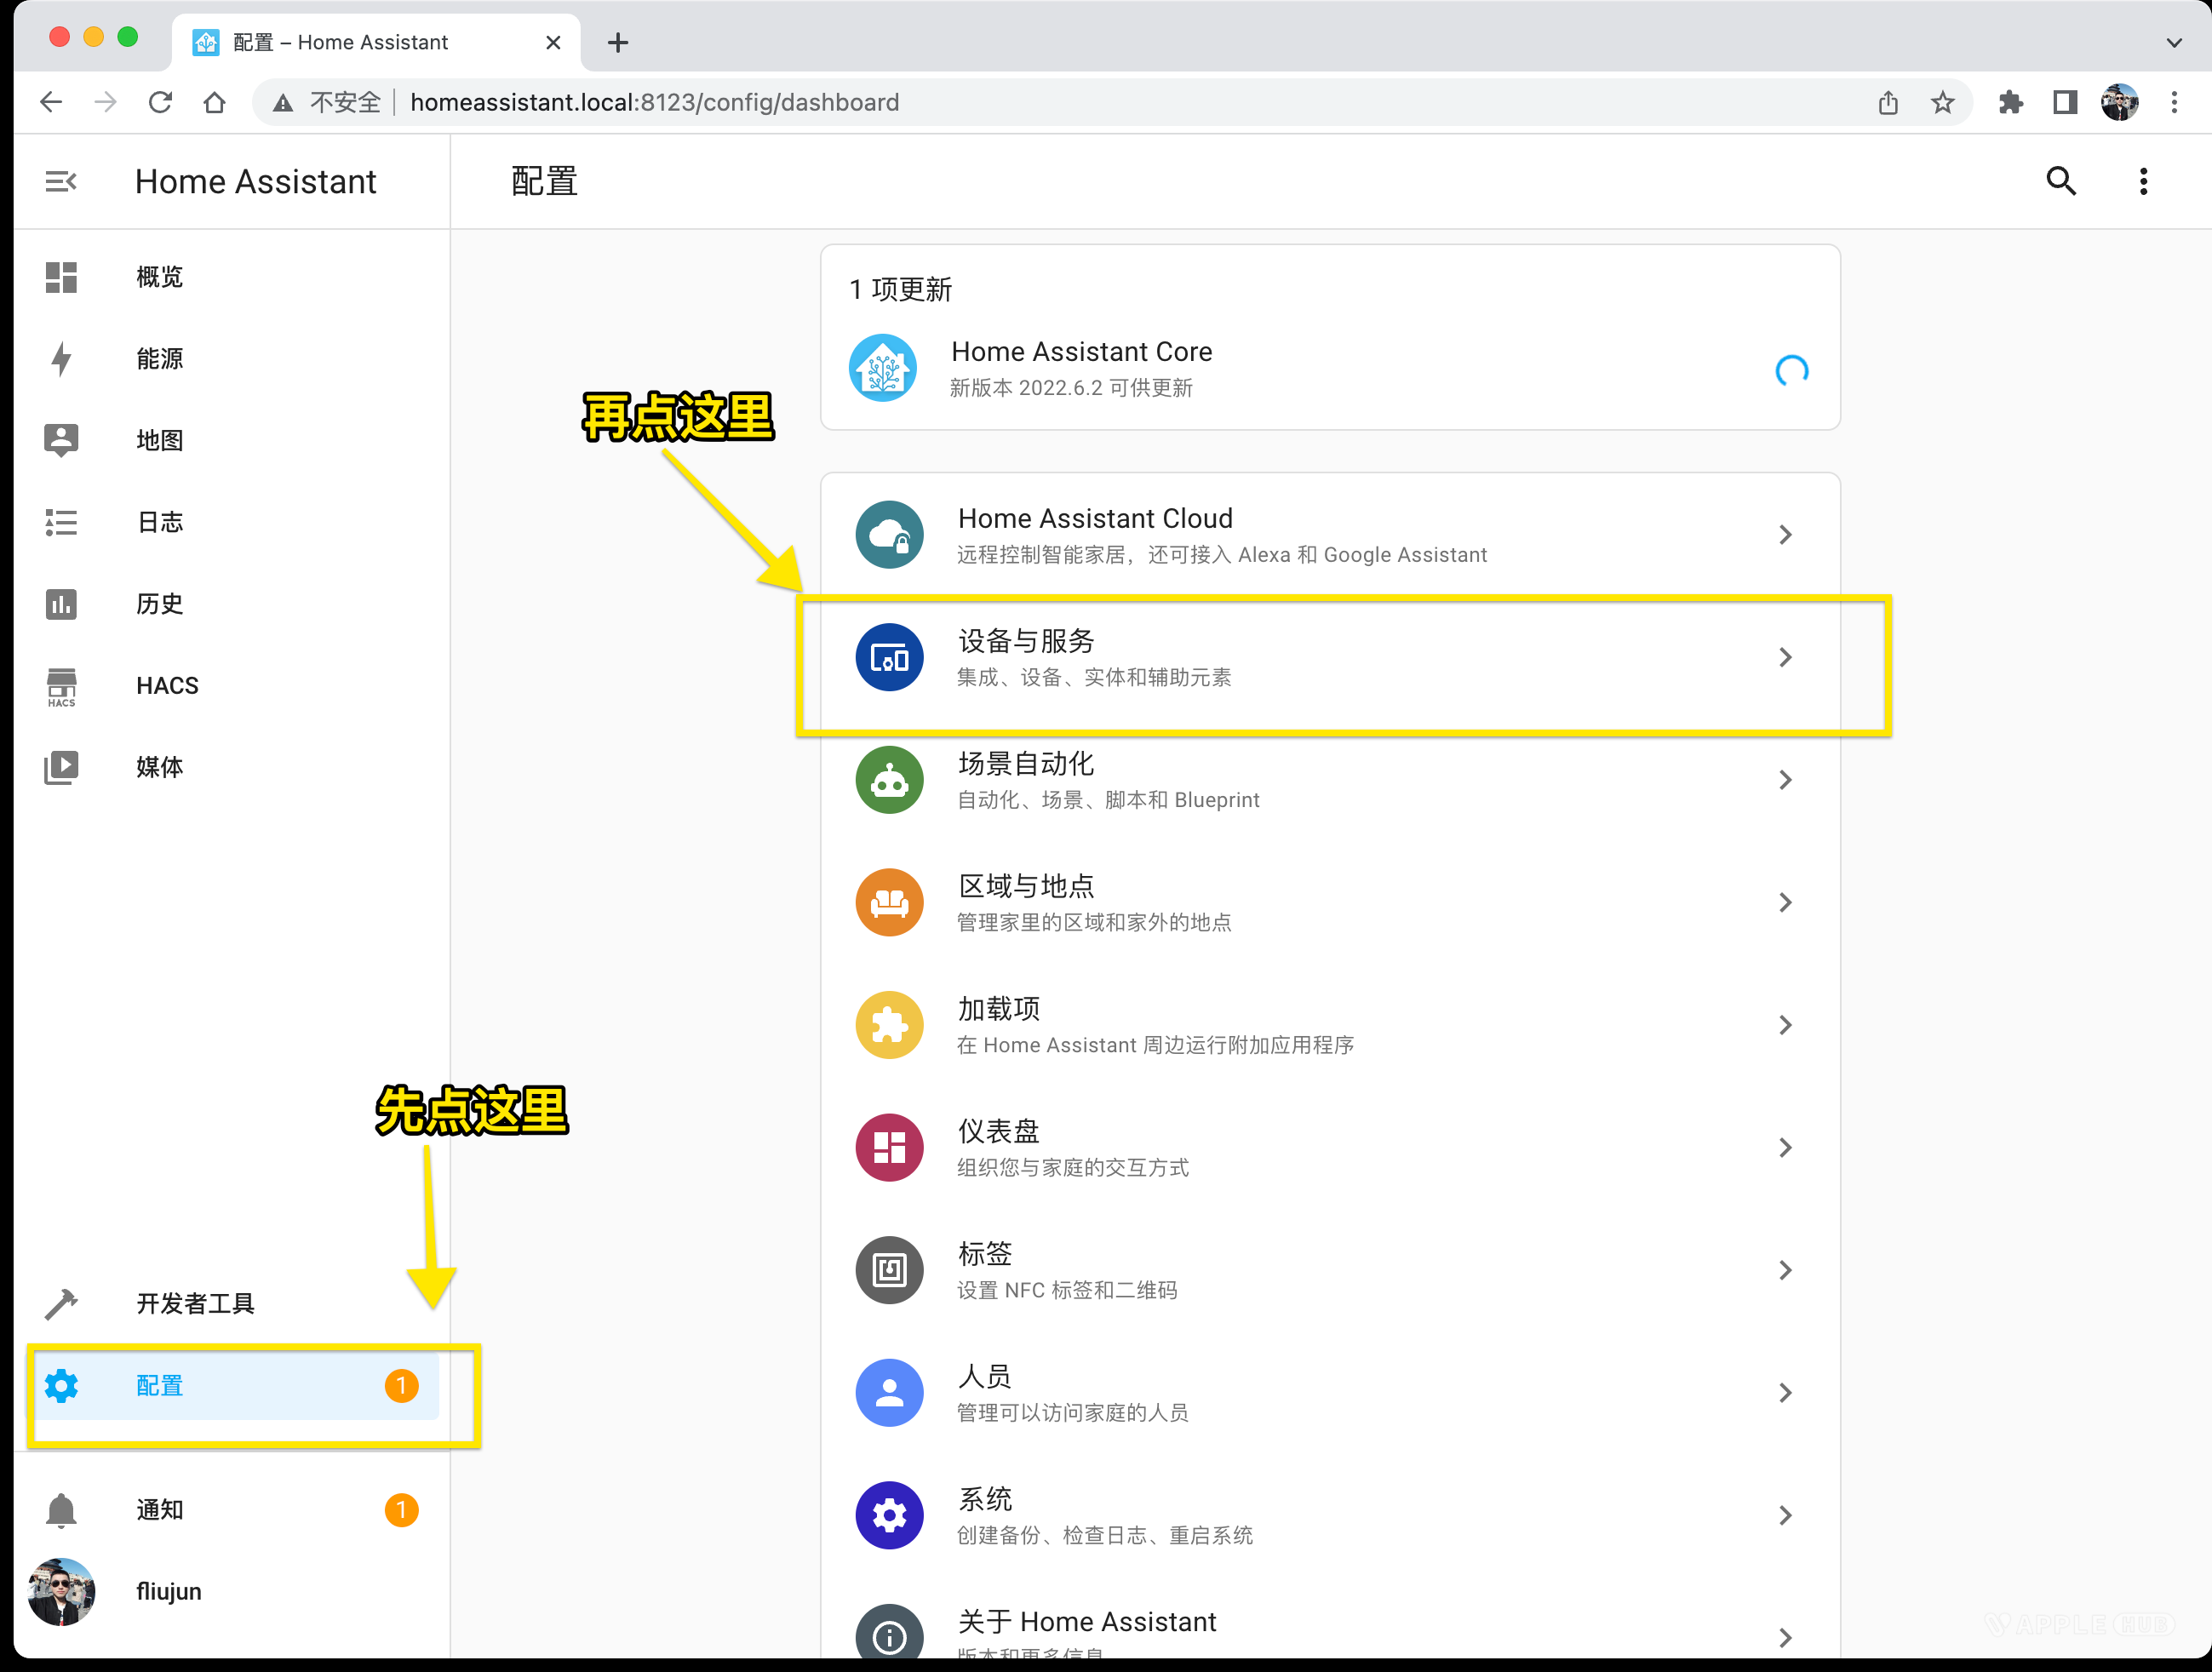Open developer tools hammer icon
The height and width of the screenshot is (1672, 2212).
(61, 1303)
